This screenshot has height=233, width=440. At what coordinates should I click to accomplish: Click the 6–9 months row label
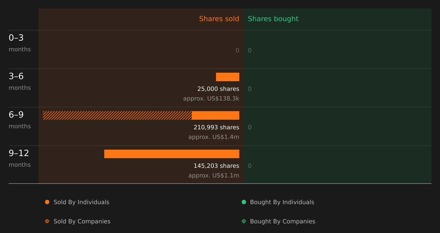click(x=20, y=120)
